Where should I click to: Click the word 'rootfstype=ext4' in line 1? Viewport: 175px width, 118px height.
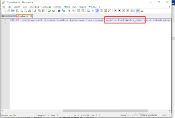click(x=31, y=20)
